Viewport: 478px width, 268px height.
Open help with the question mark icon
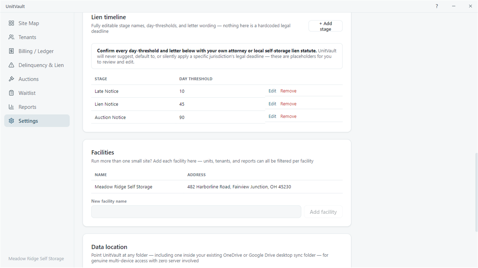point(437,6)
